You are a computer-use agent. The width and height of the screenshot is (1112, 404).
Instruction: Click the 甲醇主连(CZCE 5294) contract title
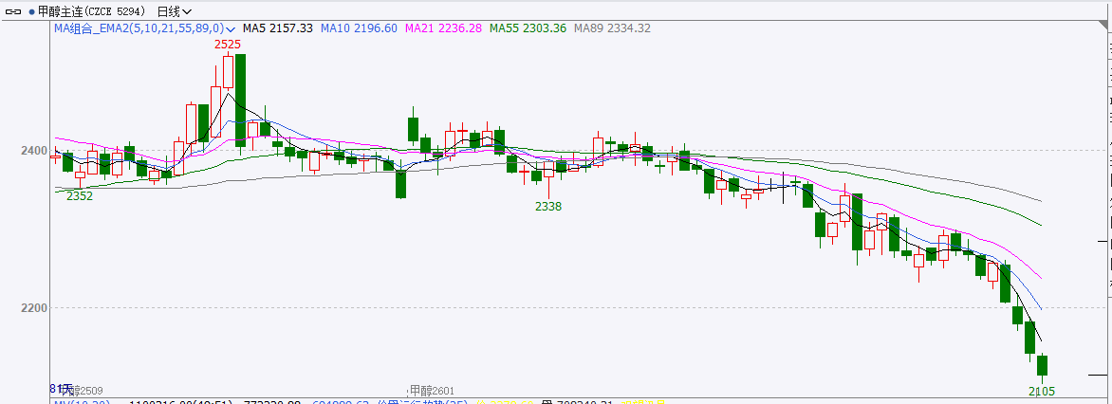click(x=93, y=11)
